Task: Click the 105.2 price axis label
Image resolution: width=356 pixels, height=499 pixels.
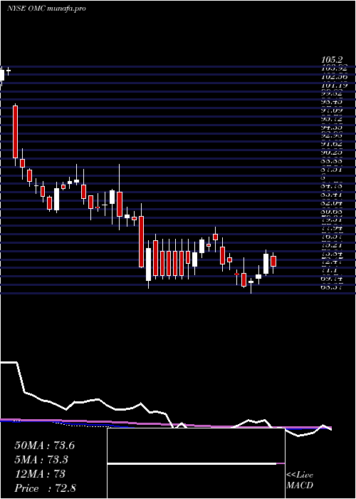Action: click(x=332, y=59)
